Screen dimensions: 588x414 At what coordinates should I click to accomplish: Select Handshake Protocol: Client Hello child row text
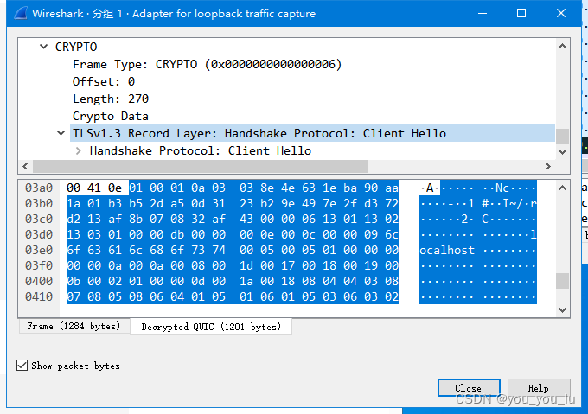(x=201, y=150)
